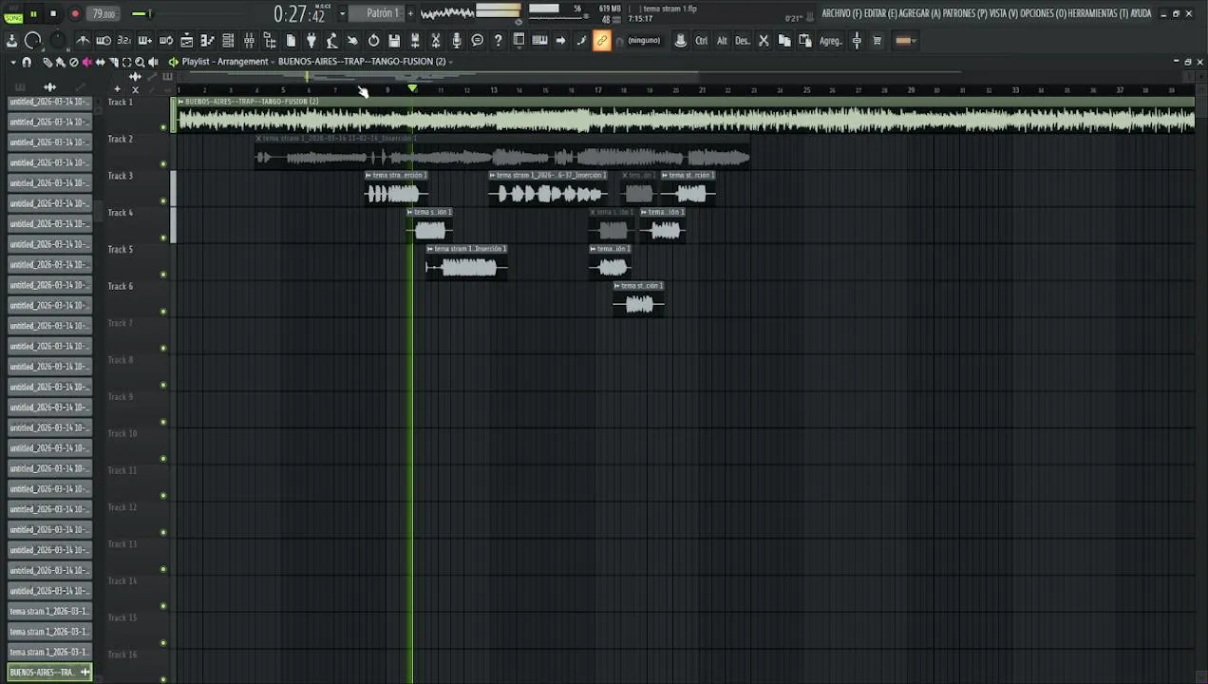Open the EDITAR menu
Image resolution: width=1208 pixels, height=684 pixels.
coord(879,13)
